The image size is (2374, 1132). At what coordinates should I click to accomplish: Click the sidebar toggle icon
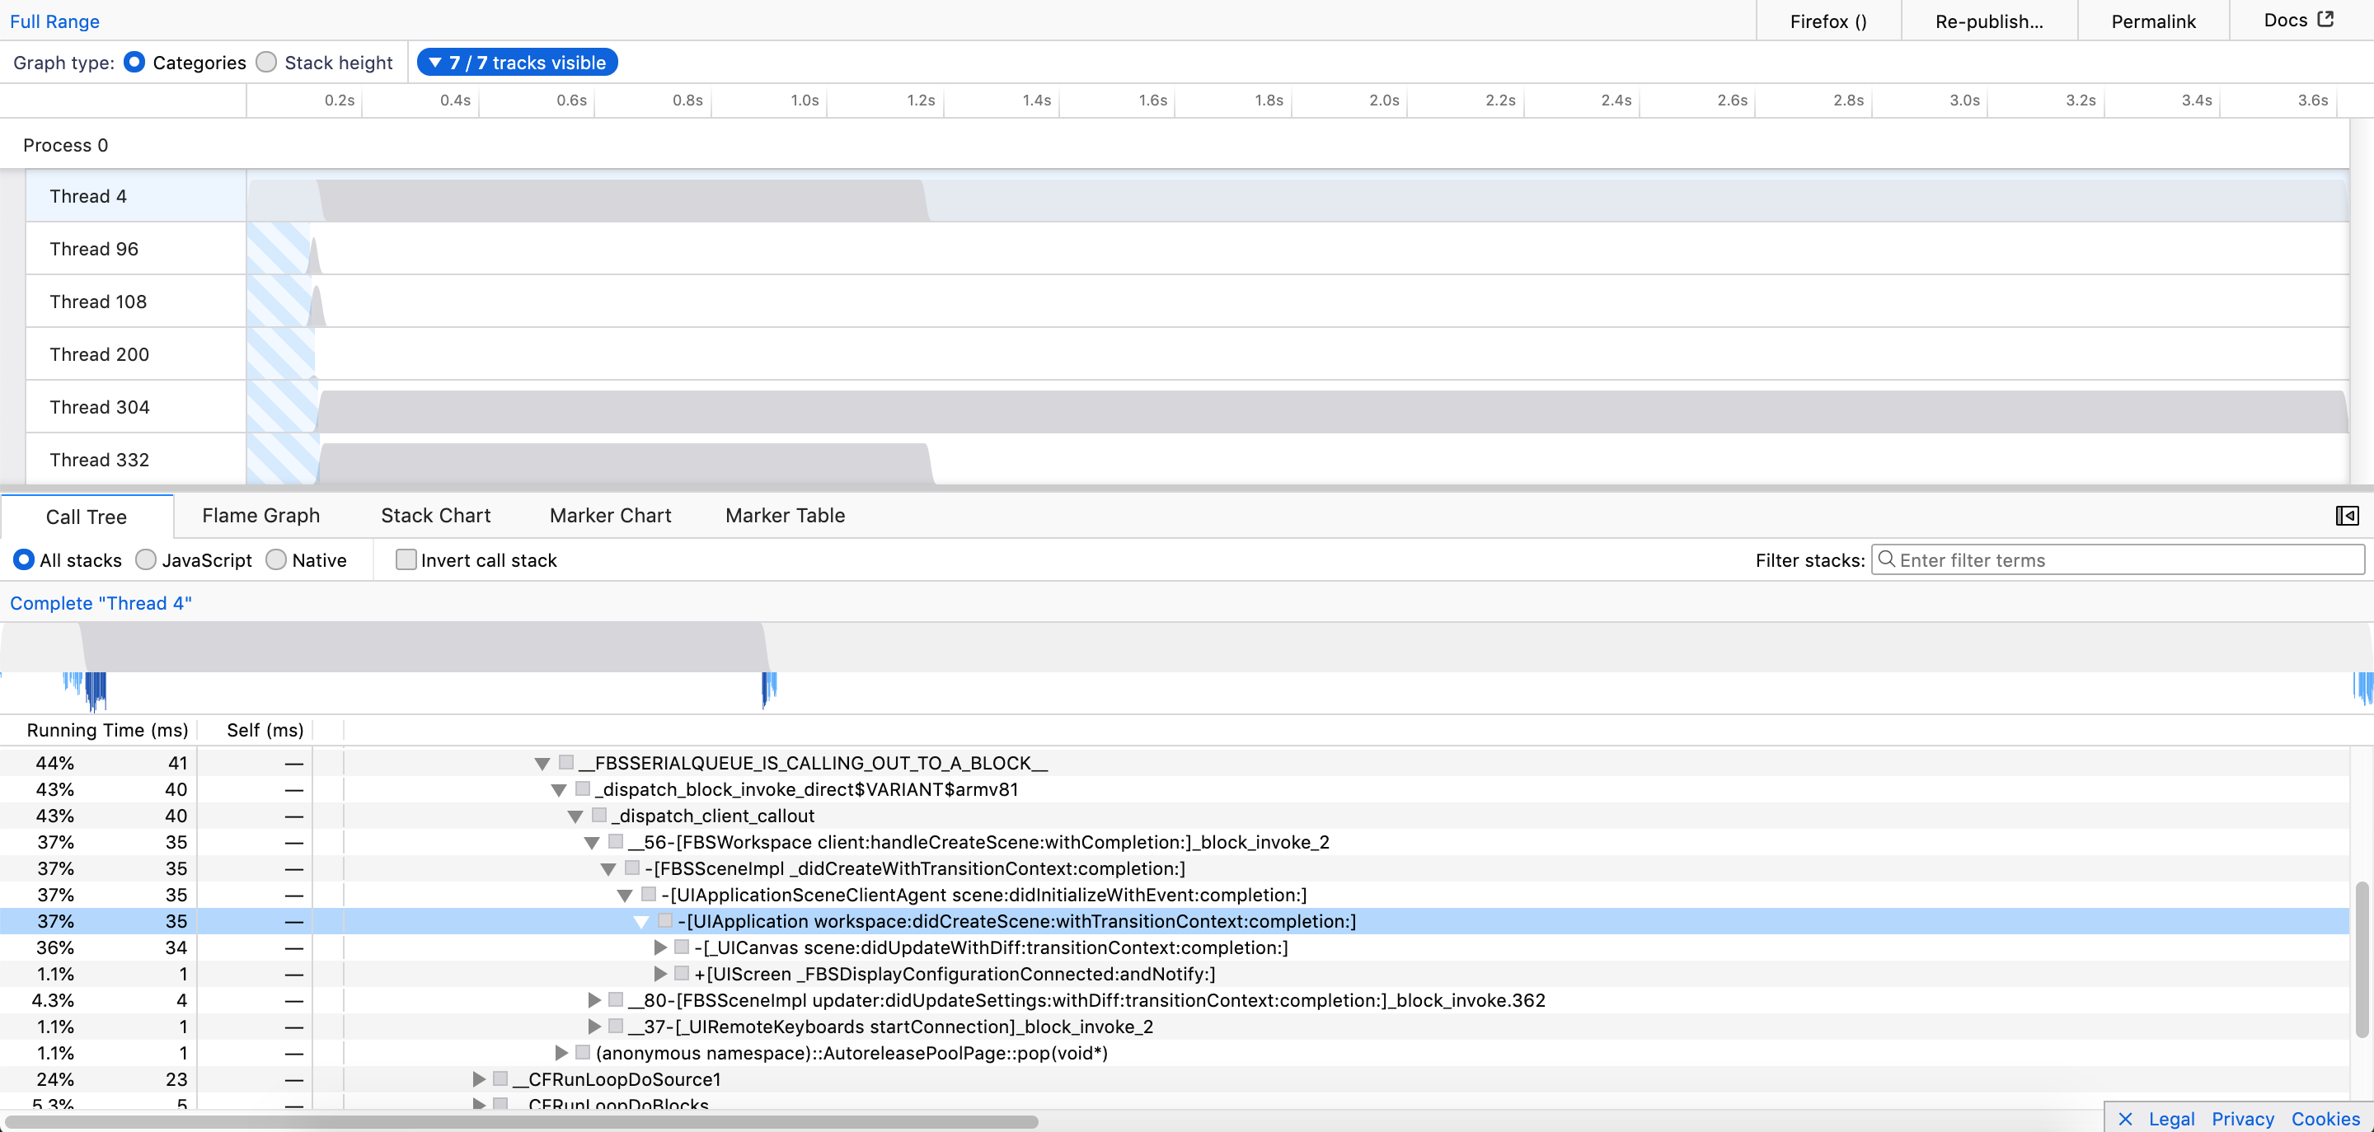coord(2346,516)
